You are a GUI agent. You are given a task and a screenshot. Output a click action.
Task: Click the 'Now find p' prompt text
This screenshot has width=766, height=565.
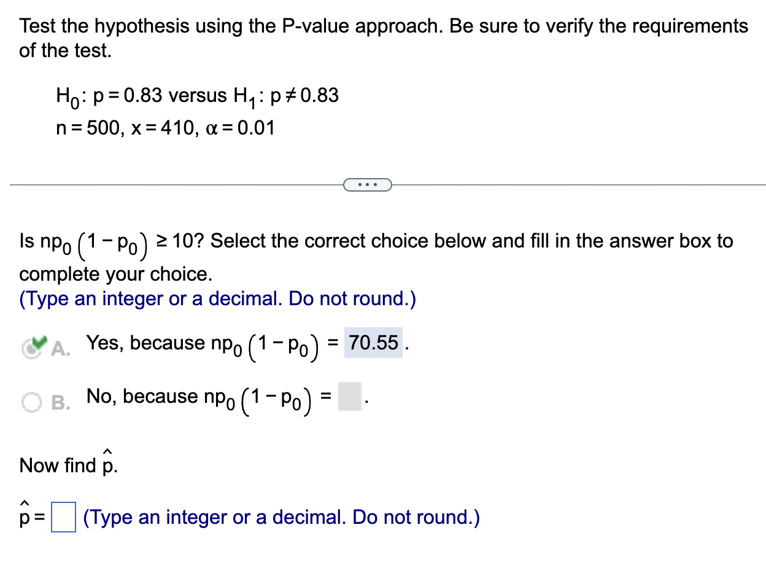pos(64,465)
